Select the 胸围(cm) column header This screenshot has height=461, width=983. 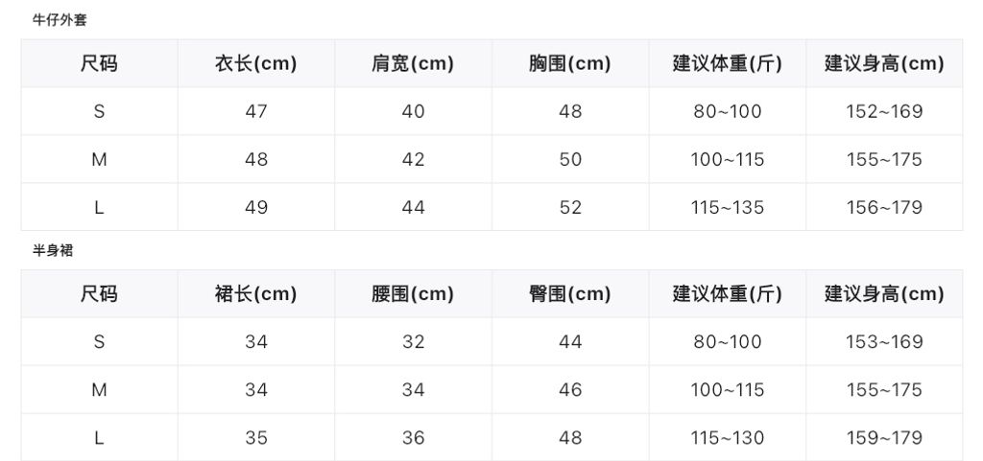[570, 64]
